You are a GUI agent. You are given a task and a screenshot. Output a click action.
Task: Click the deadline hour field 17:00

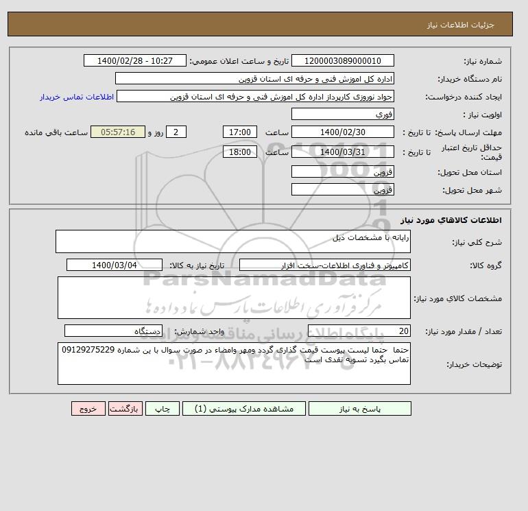240,132
